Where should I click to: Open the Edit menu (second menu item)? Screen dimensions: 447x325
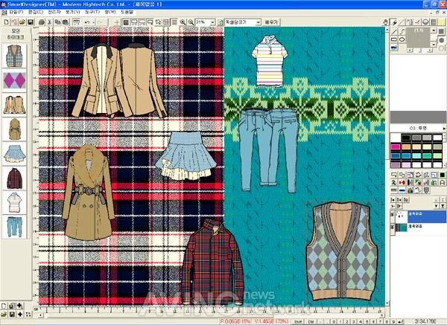click(36, 12)
